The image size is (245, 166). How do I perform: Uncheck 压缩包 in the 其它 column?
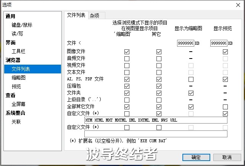tap(159, 86)
